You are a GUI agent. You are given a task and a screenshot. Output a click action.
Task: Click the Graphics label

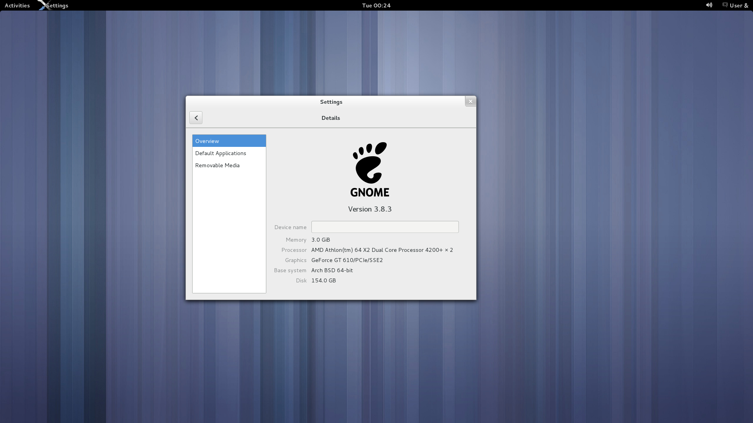click(296, 260)
